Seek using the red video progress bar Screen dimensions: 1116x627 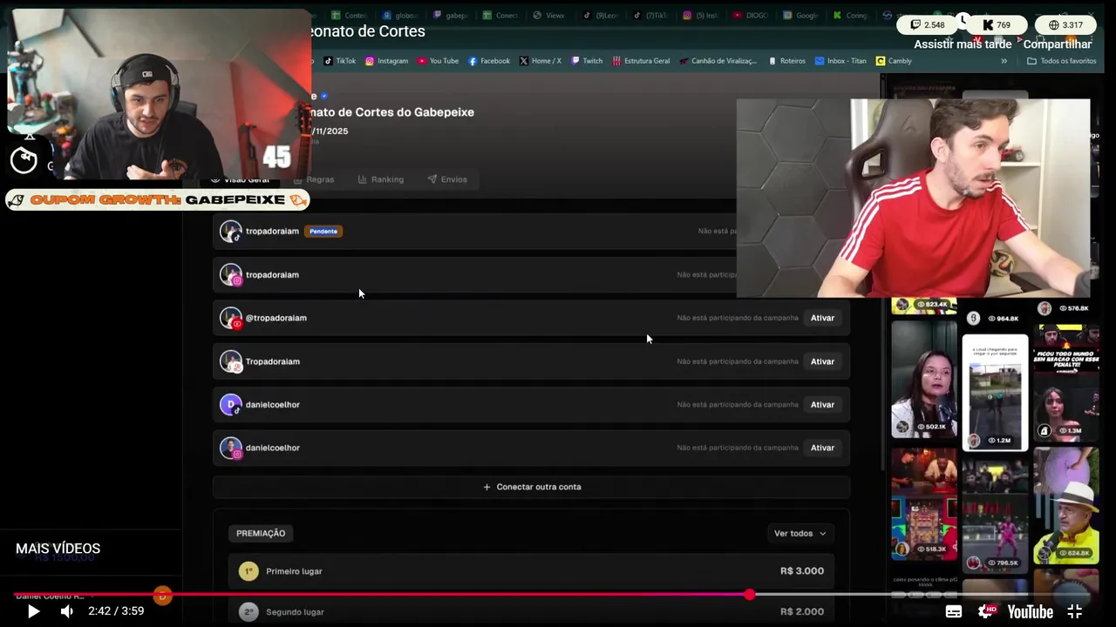tap(558, 595)
